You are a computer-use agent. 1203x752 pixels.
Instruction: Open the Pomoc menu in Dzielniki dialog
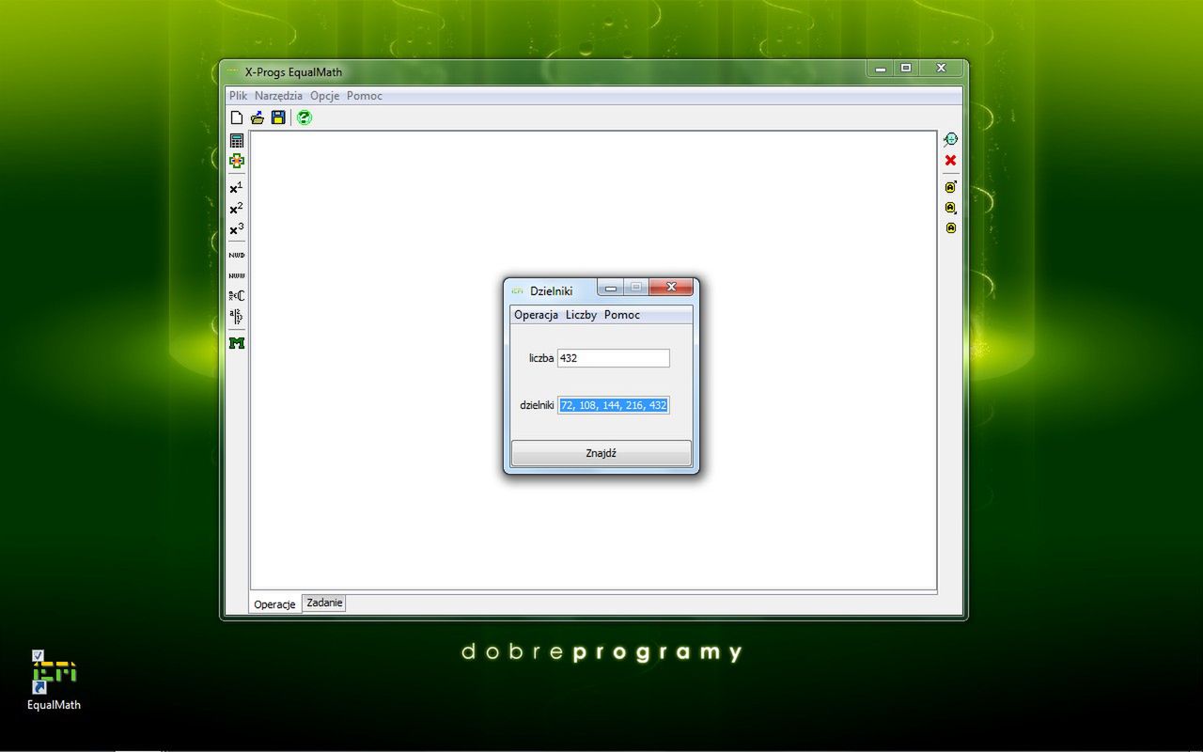(x=622, y=315)
